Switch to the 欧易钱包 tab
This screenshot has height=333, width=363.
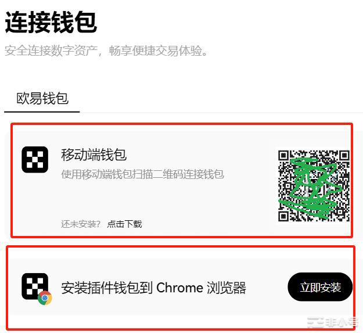pos(42,98)
